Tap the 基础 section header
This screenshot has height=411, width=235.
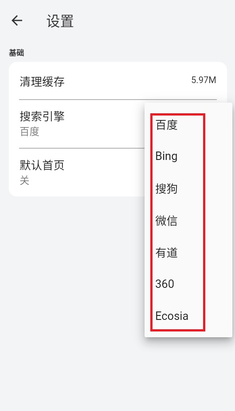(x=16, y=53)
